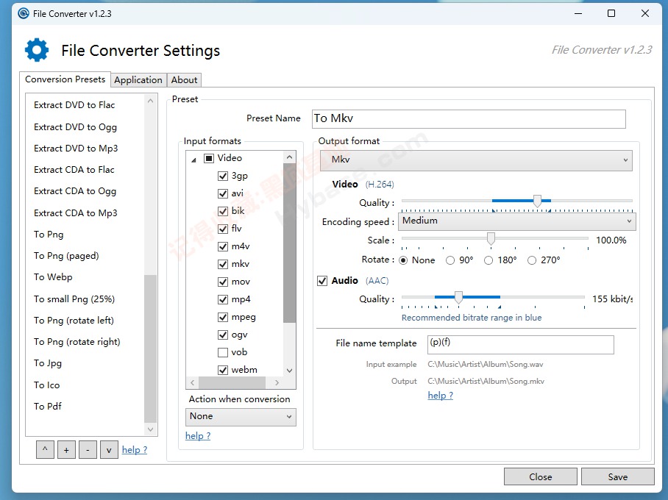Uncheck the mpeg input format
The height and width of the screenshot is (500, 668).
223,318
